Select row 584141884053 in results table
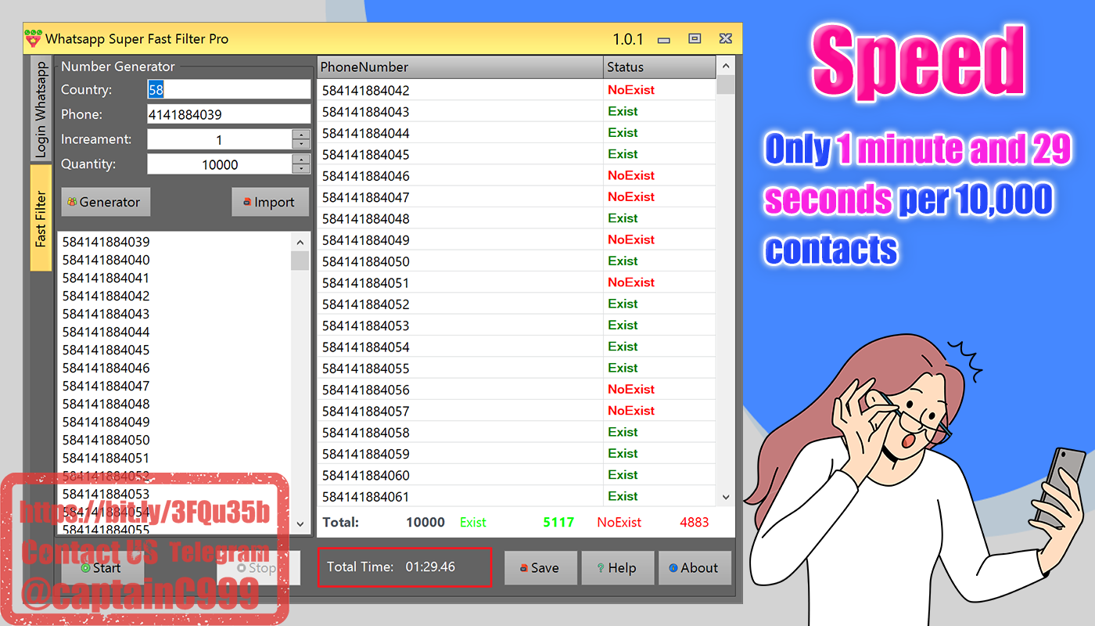 coord(516,326)
